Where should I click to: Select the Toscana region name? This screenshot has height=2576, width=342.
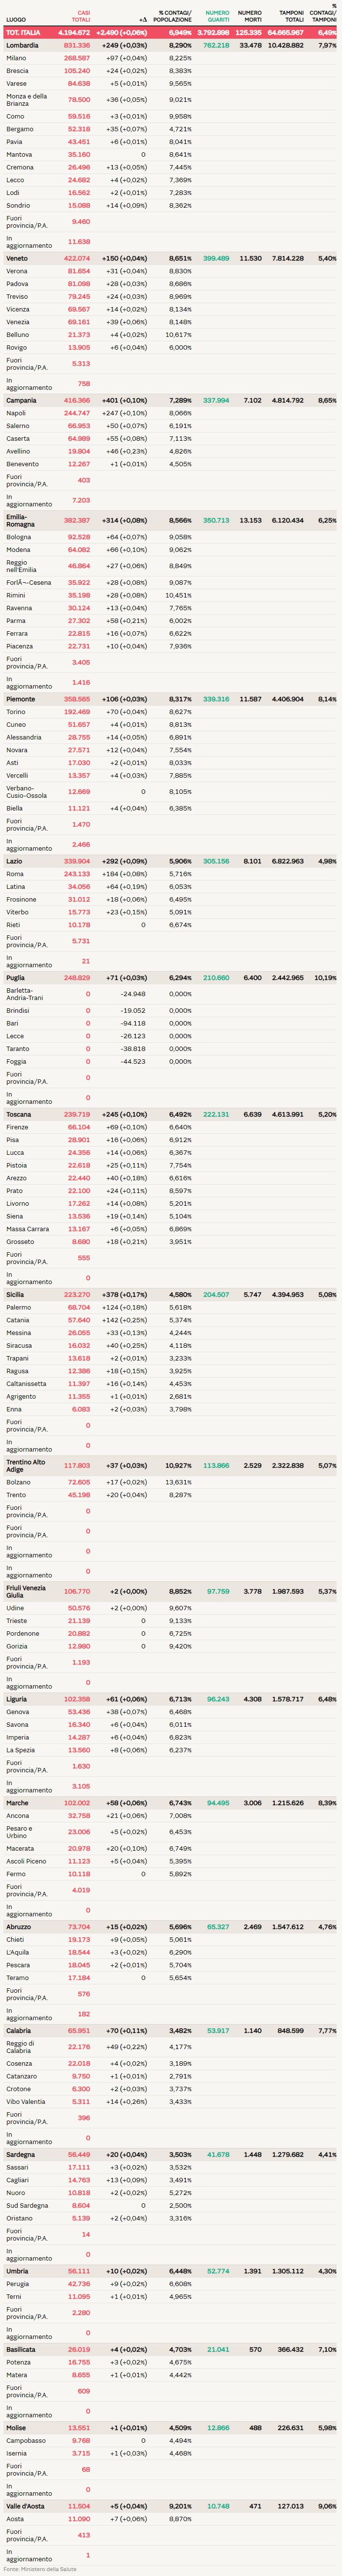point(18,1114)
